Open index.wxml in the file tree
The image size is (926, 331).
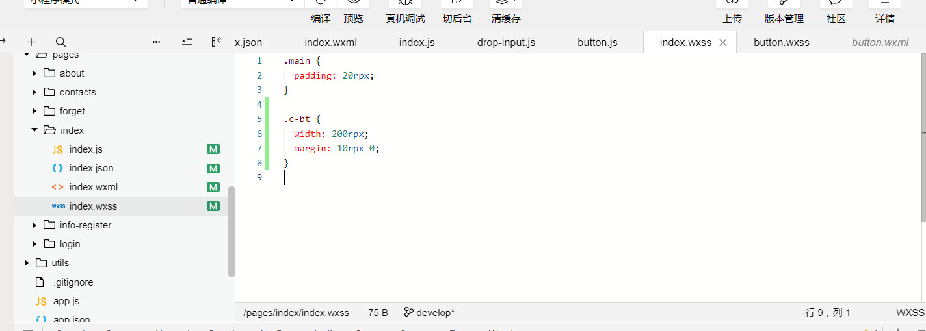coord(94,187)
